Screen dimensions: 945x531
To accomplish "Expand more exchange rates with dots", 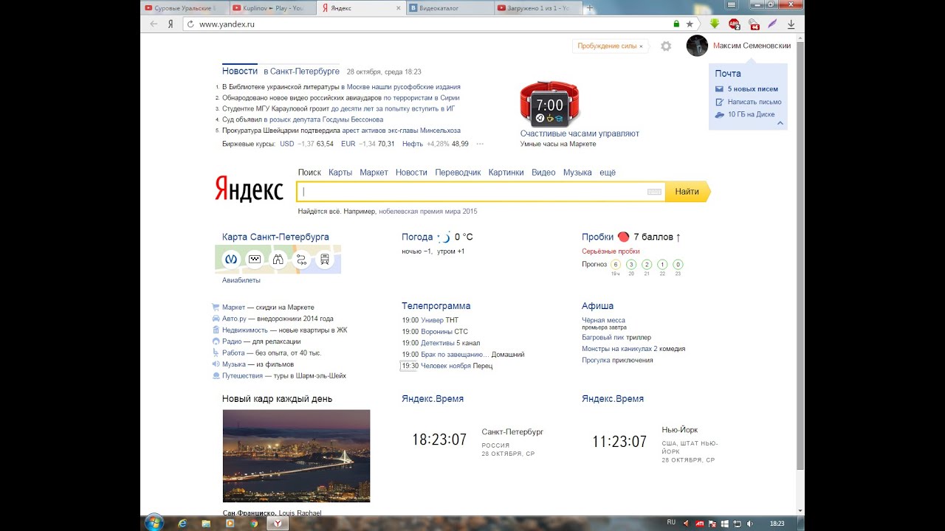I will (480, 144).
